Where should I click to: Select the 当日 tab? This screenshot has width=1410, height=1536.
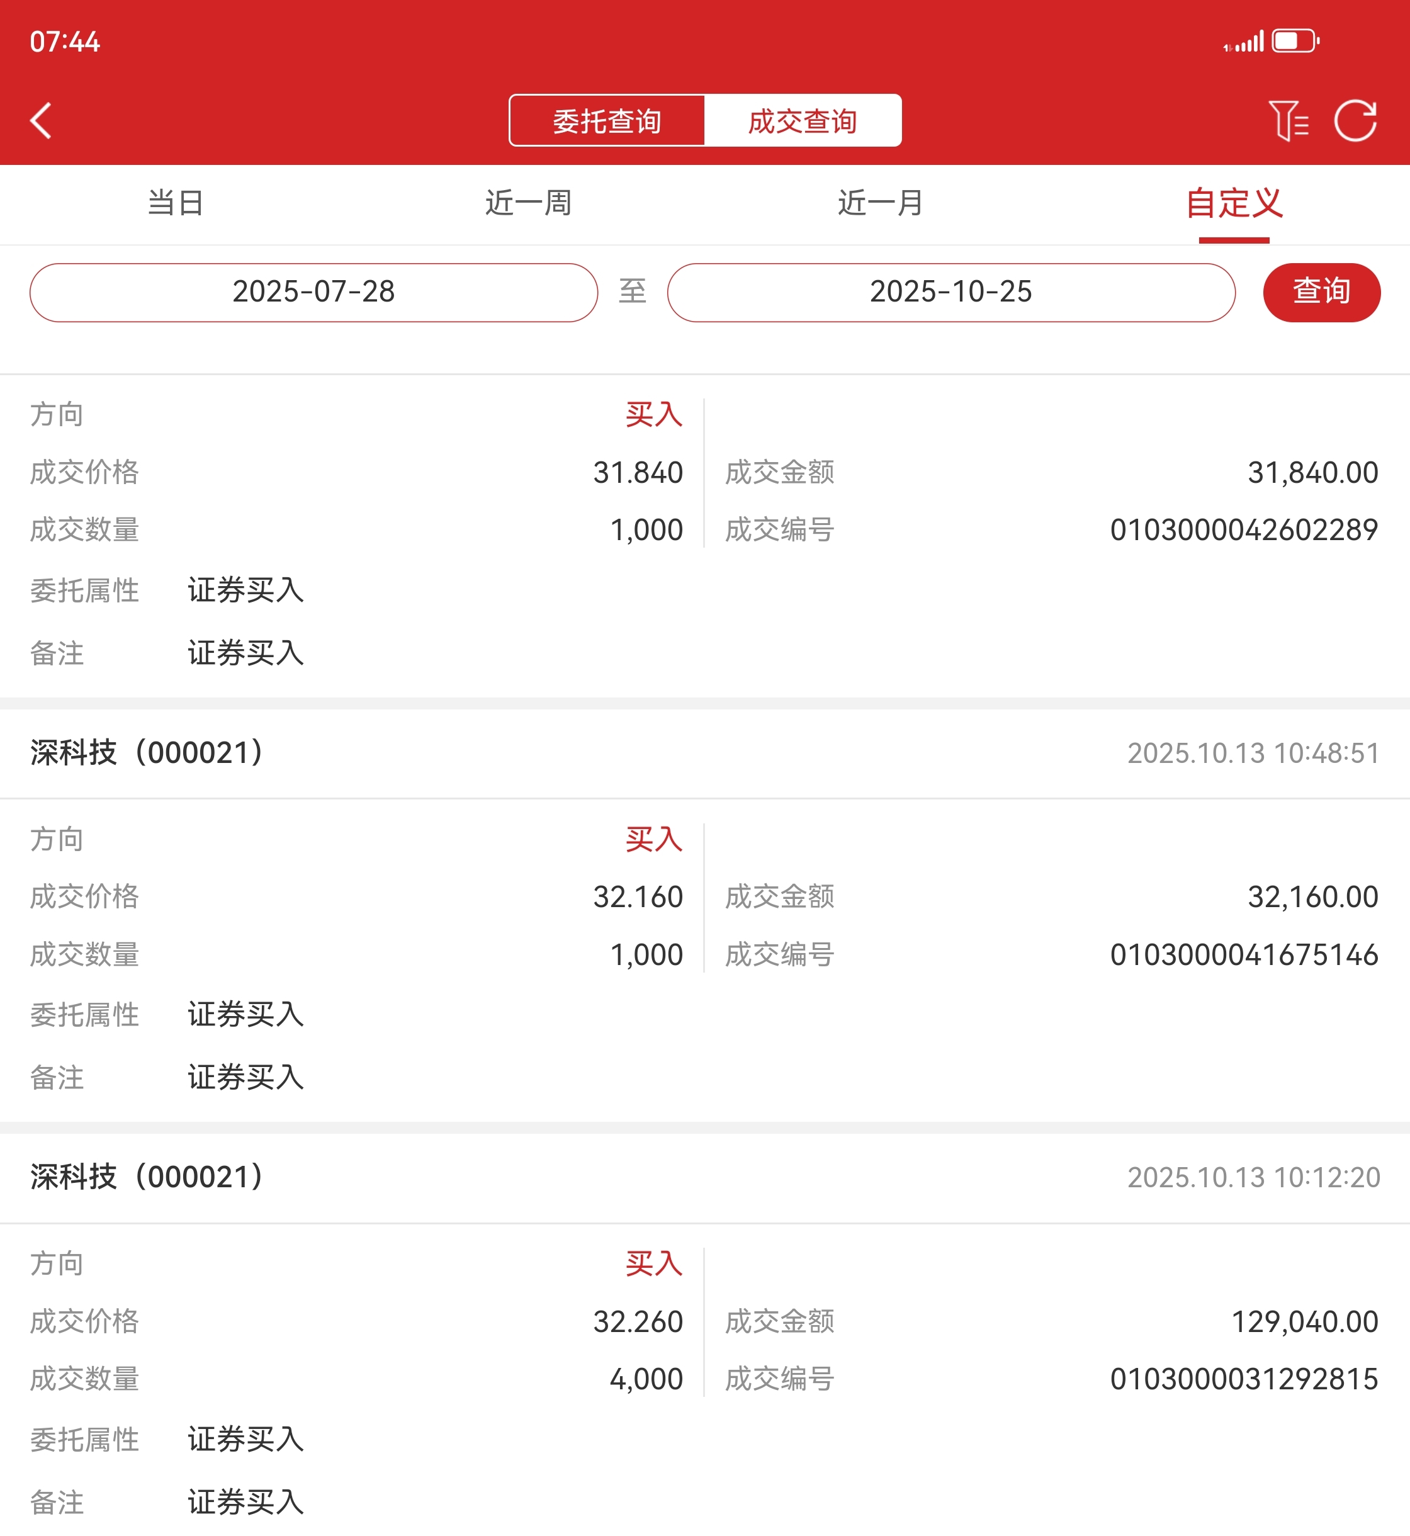pos(176,203)
